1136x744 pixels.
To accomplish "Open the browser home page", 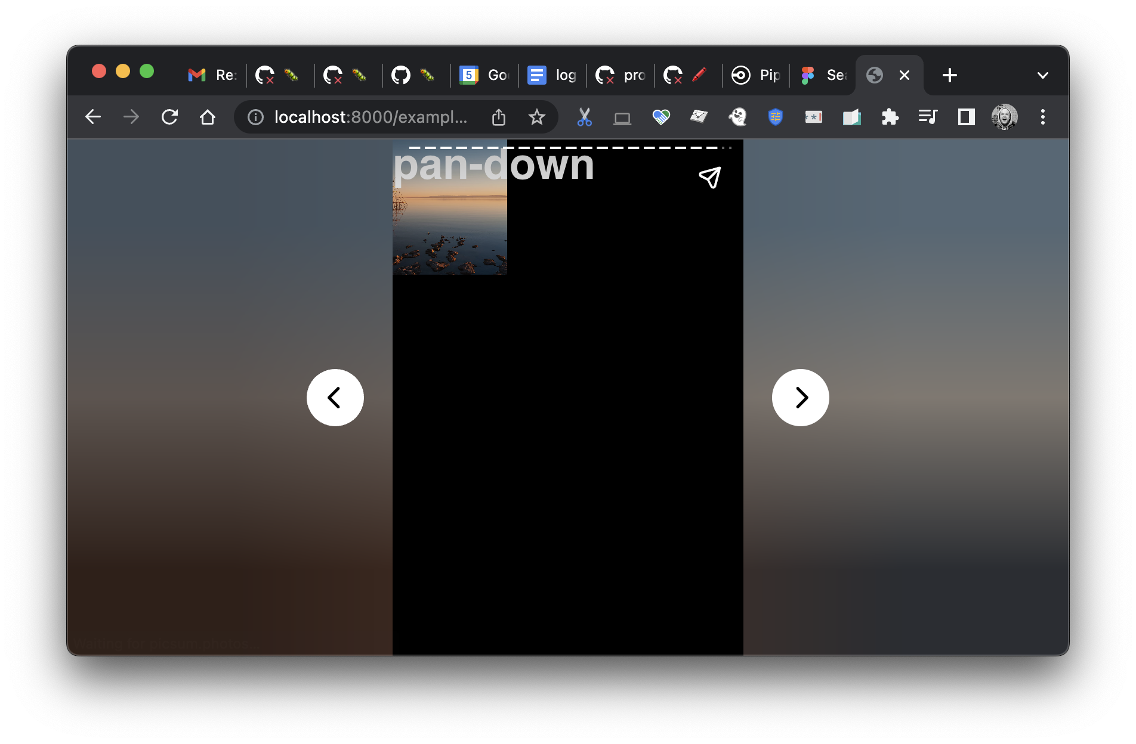I will [208, 117].
